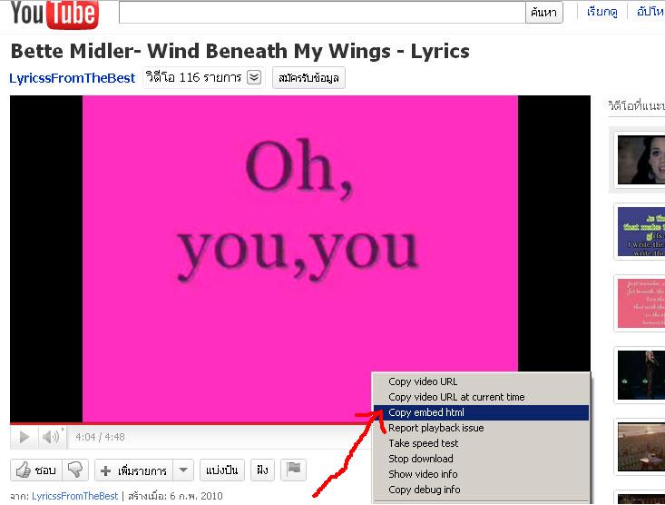
Task: Expand the add-to dropdown arrow
Action: [x=183, y=470]
